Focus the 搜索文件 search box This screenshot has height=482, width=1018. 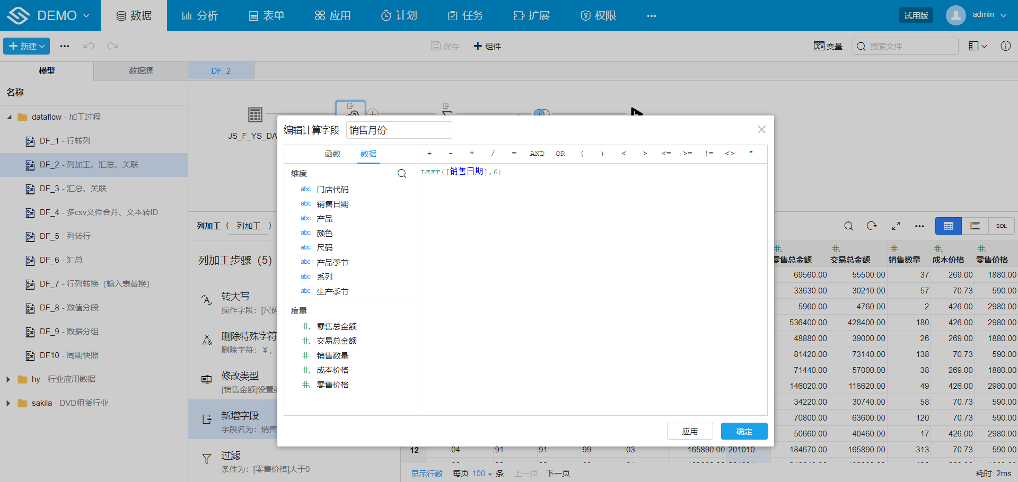(x=906, y=46)
